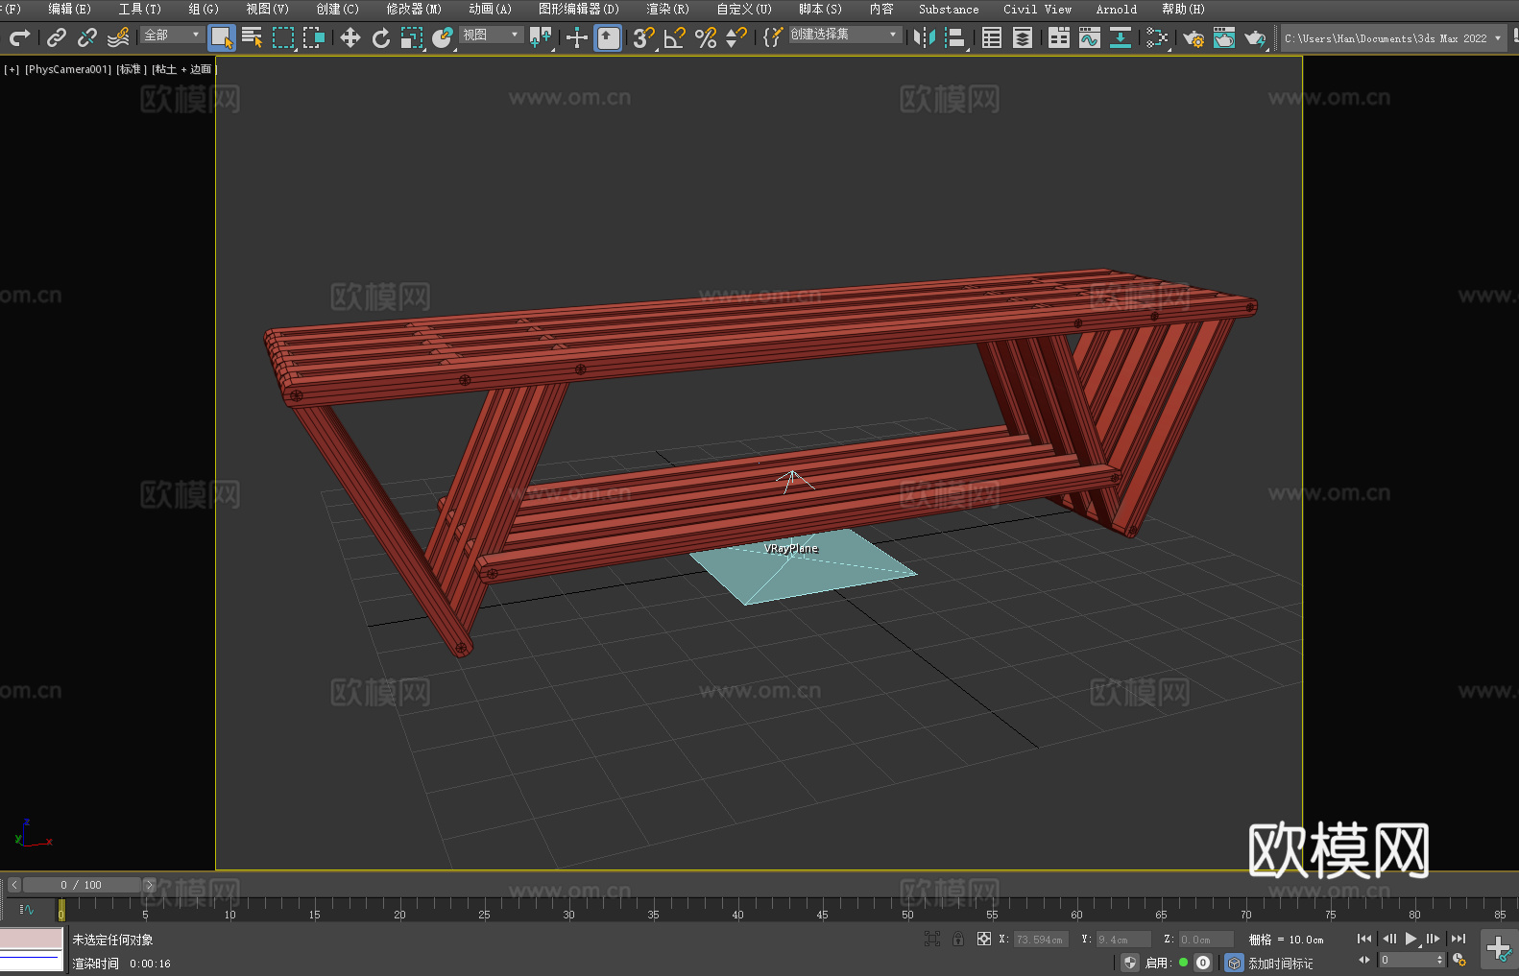Image resolution: width=1519 pixels, height=976 pixels.
Task: Open the project path dropdown
Action: click(1393, 38)
